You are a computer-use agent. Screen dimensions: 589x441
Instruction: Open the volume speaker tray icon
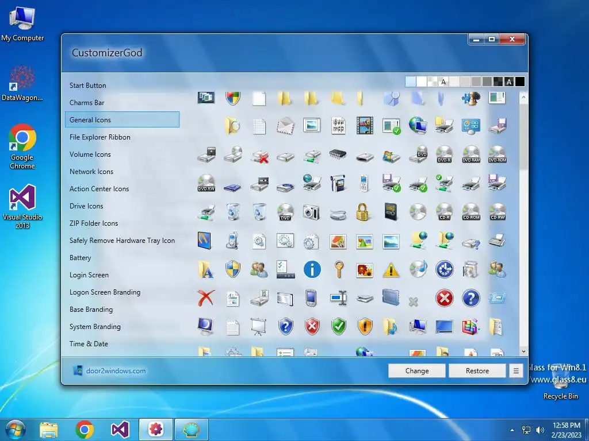[540, 430]
